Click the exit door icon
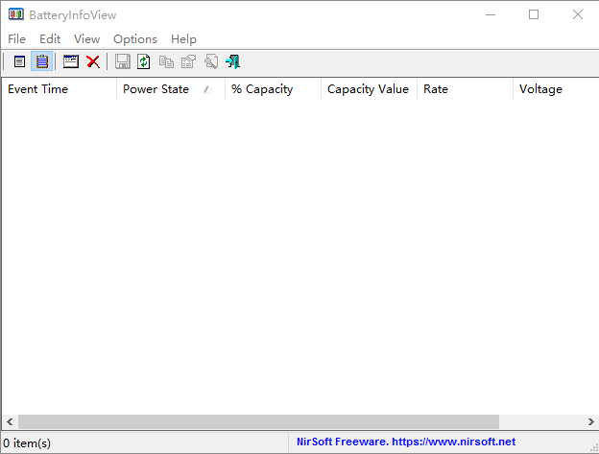 (x=232, y=61)
